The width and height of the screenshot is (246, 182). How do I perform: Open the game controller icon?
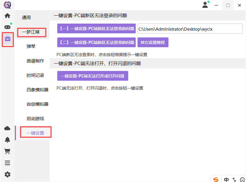tap(7, 27)
